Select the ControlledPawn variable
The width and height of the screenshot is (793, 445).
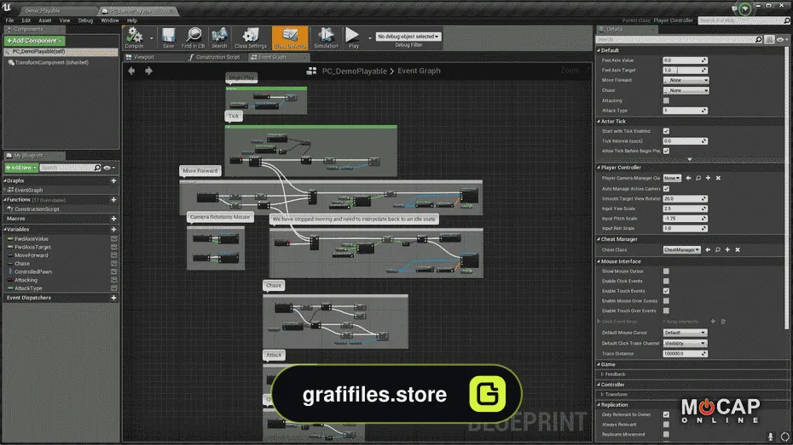point(33,272)
